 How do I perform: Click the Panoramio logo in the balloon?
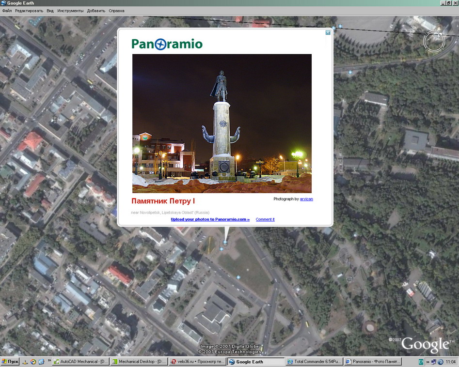(167, 44)
